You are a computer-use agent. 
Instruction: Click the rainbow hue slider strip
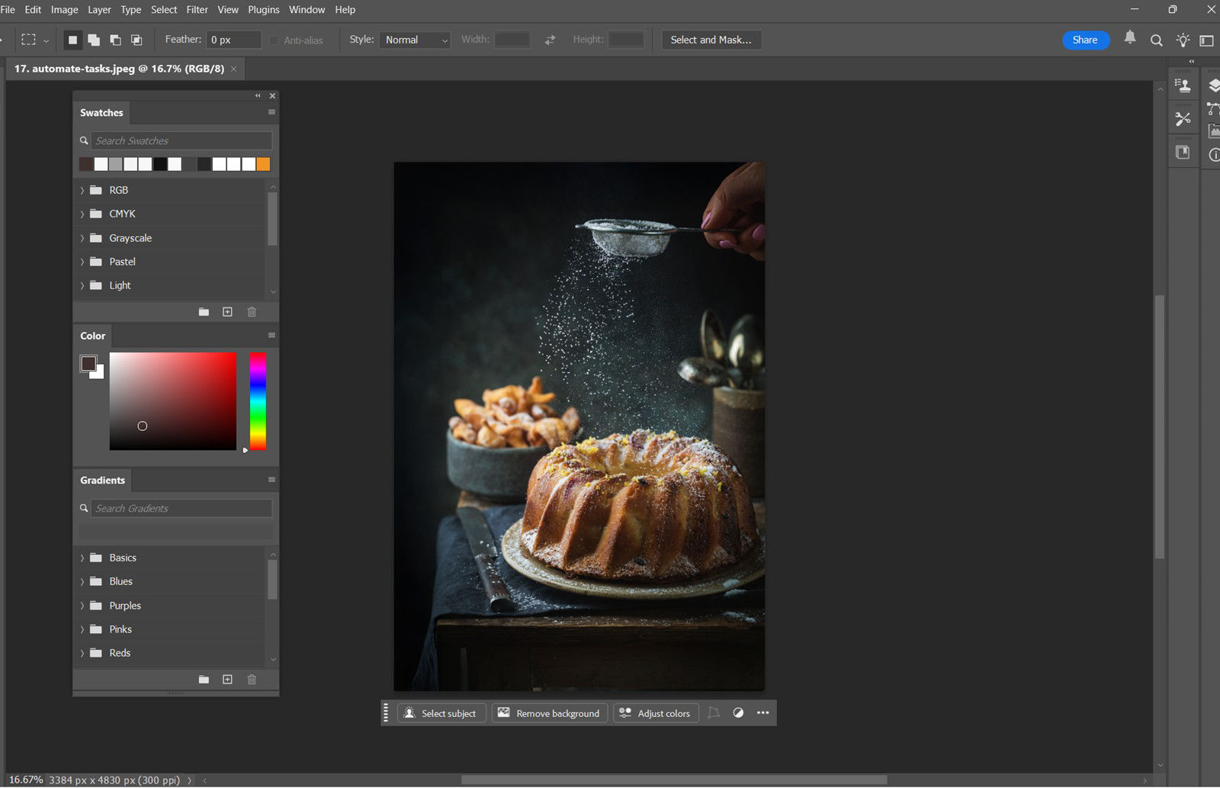coord(257,400)
